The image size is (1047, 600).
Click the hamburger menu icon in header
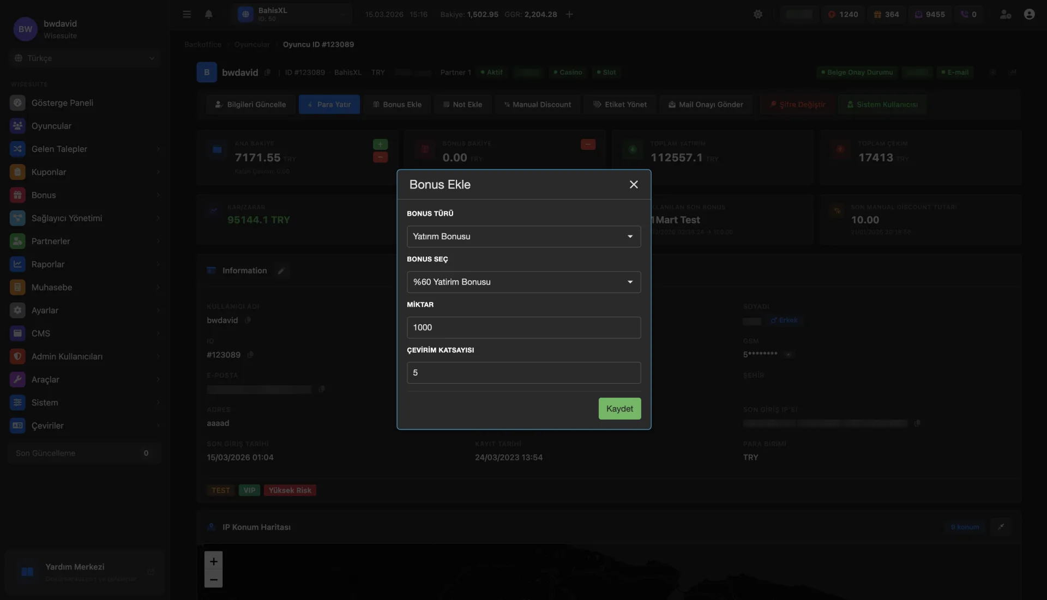[187, 14]
